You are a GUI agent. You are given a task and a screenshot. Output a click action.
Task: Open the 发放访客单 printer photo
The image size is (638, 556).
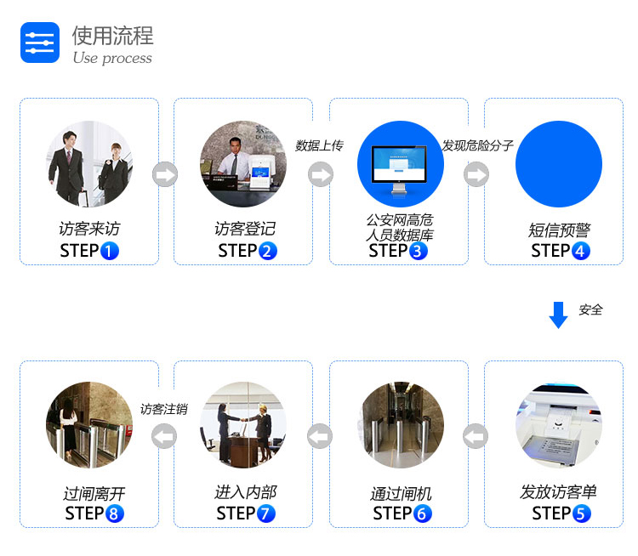559,425
